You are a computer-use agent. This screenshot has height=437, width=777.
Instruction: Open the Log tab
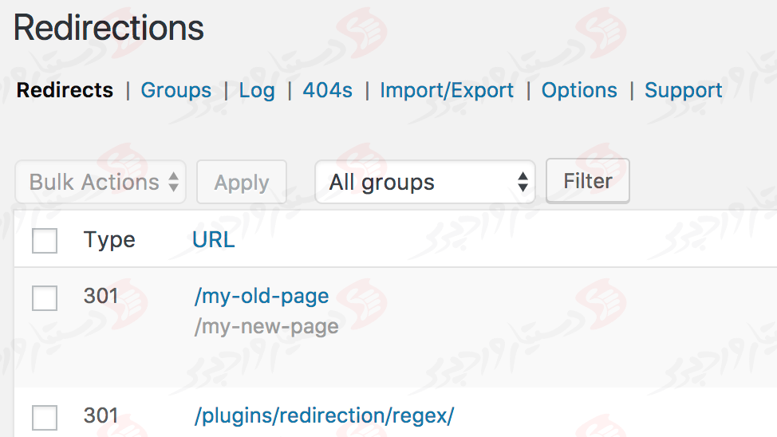(x=256, y=90)
